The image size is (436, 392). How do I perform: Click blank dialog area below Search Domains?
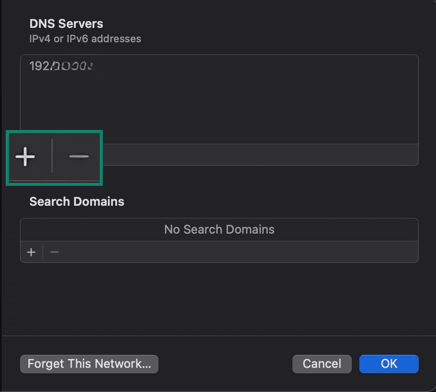218,297
